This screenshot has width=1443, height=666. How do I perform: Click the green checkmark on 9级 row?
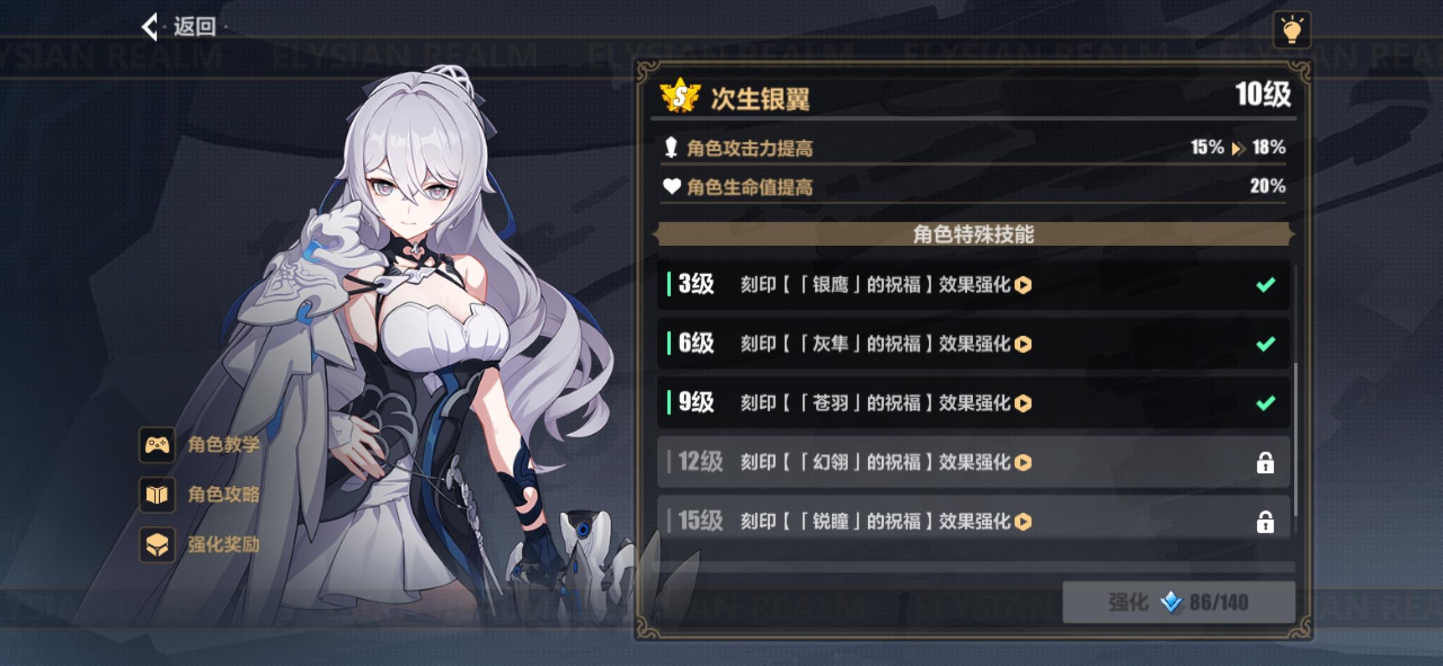pos(1265,403)
